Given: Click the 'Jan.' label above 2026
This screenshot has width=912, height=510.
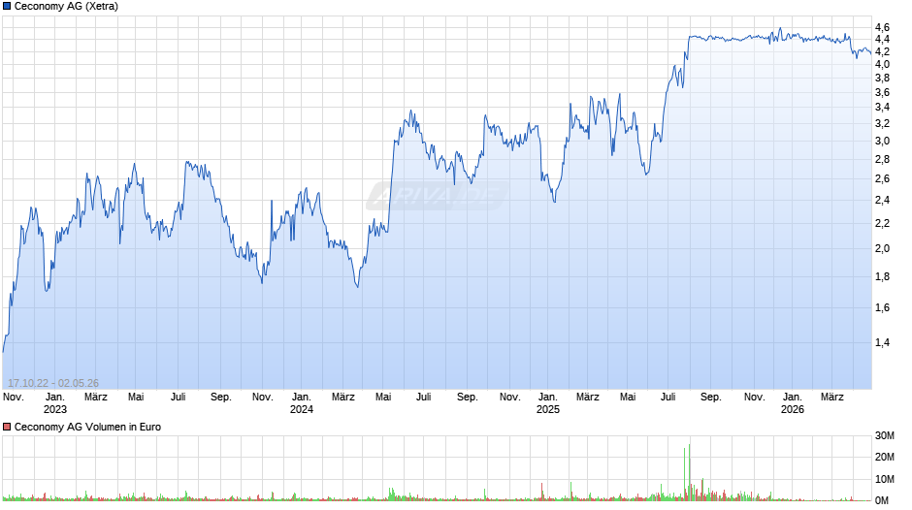Looking at the screenshot, I should pyautogui.click(x=793, y=398).
